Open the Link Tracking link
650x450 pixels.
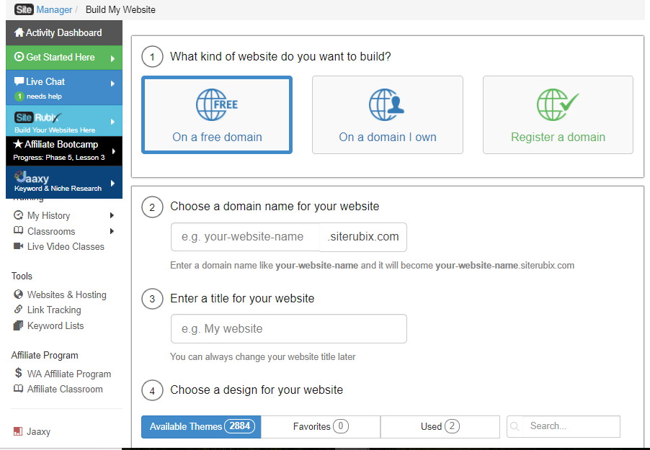click(x=54, y=310)
